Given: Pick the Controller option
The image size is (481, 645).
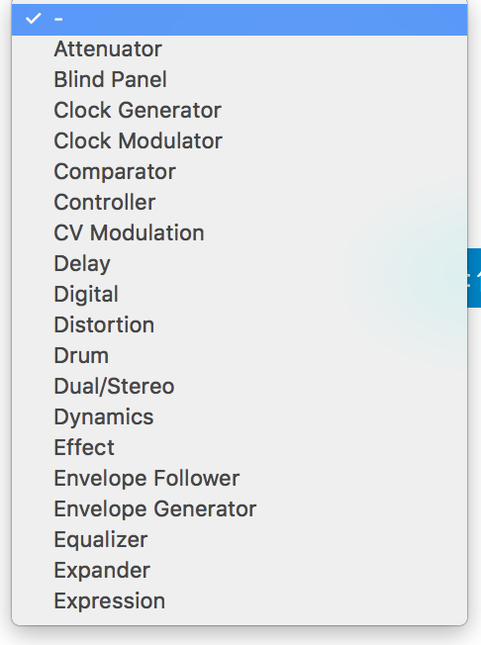Looking at the screenshot, I should [240, 203].
